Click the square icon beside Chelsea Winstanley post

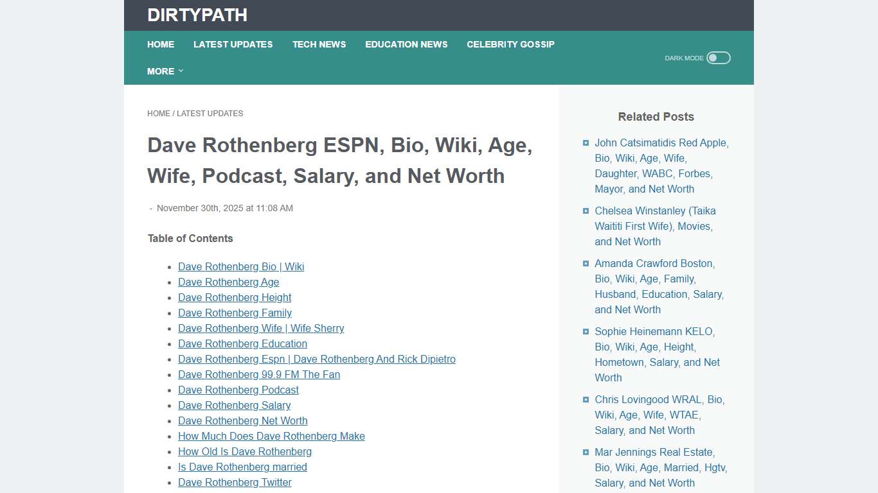point(586,211)
